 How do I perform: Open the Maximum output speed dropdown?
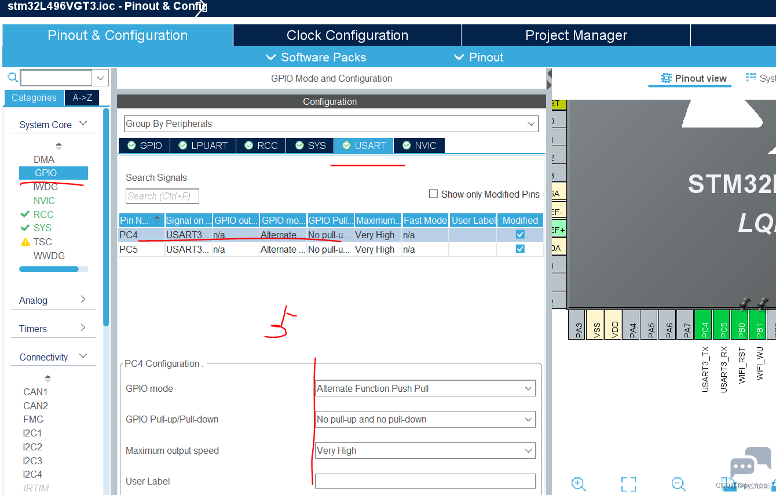426,450
